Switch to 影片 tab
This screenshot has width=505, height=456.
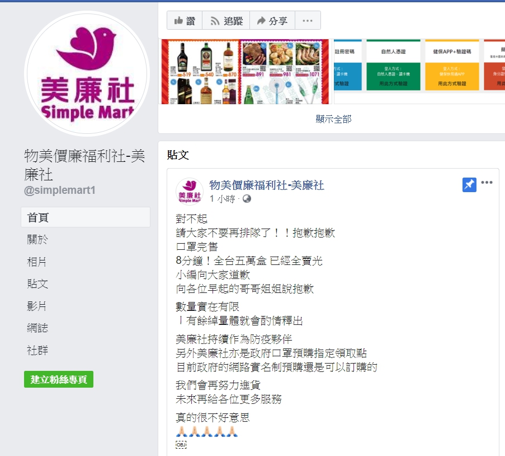pyautogui.click(x=37, y=306)
